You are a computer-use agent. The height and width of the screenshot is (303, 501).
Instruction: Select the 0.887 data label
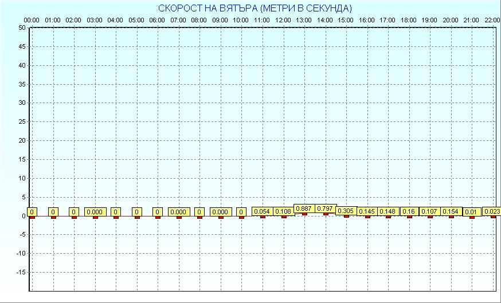[304, 208]
